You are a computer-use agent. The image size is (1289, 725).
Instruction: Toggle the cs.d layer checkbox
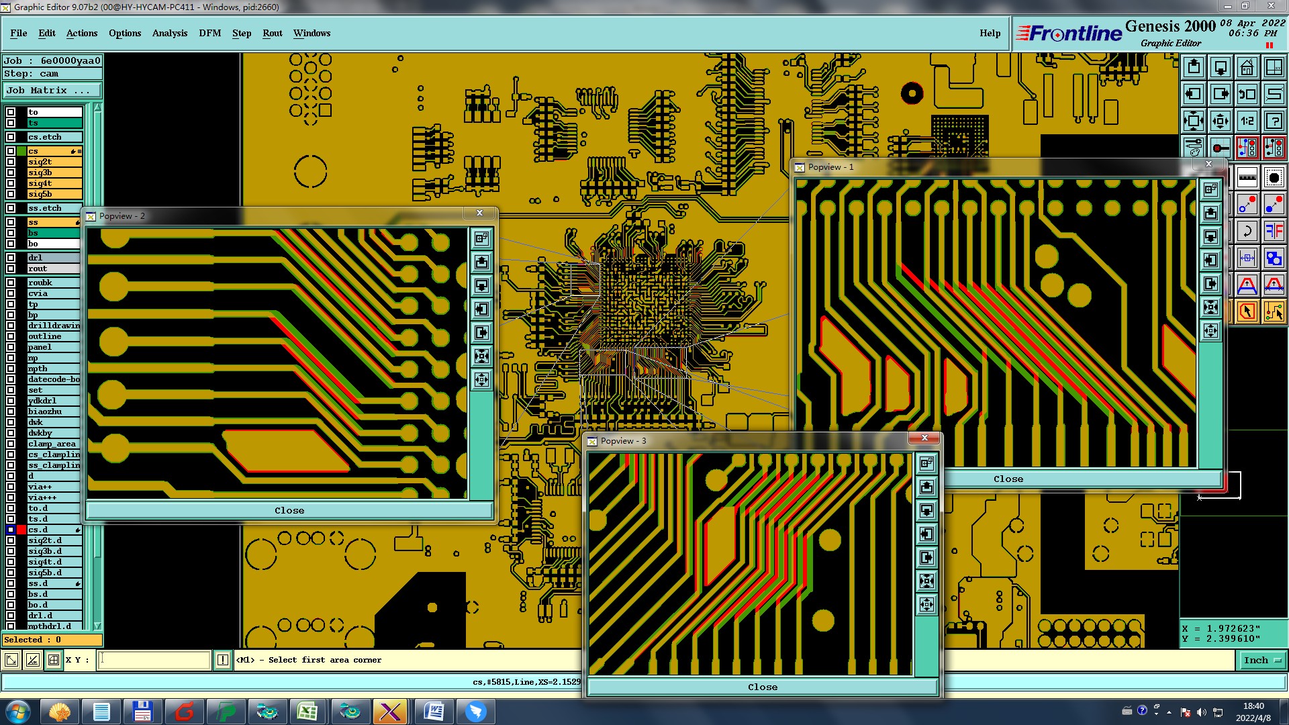11,530
